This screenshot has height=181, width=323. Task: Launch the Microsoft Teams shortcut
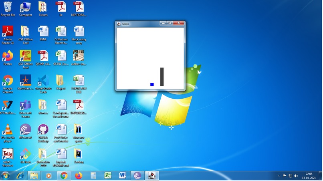pyautogui.click(x=26, y=109)
